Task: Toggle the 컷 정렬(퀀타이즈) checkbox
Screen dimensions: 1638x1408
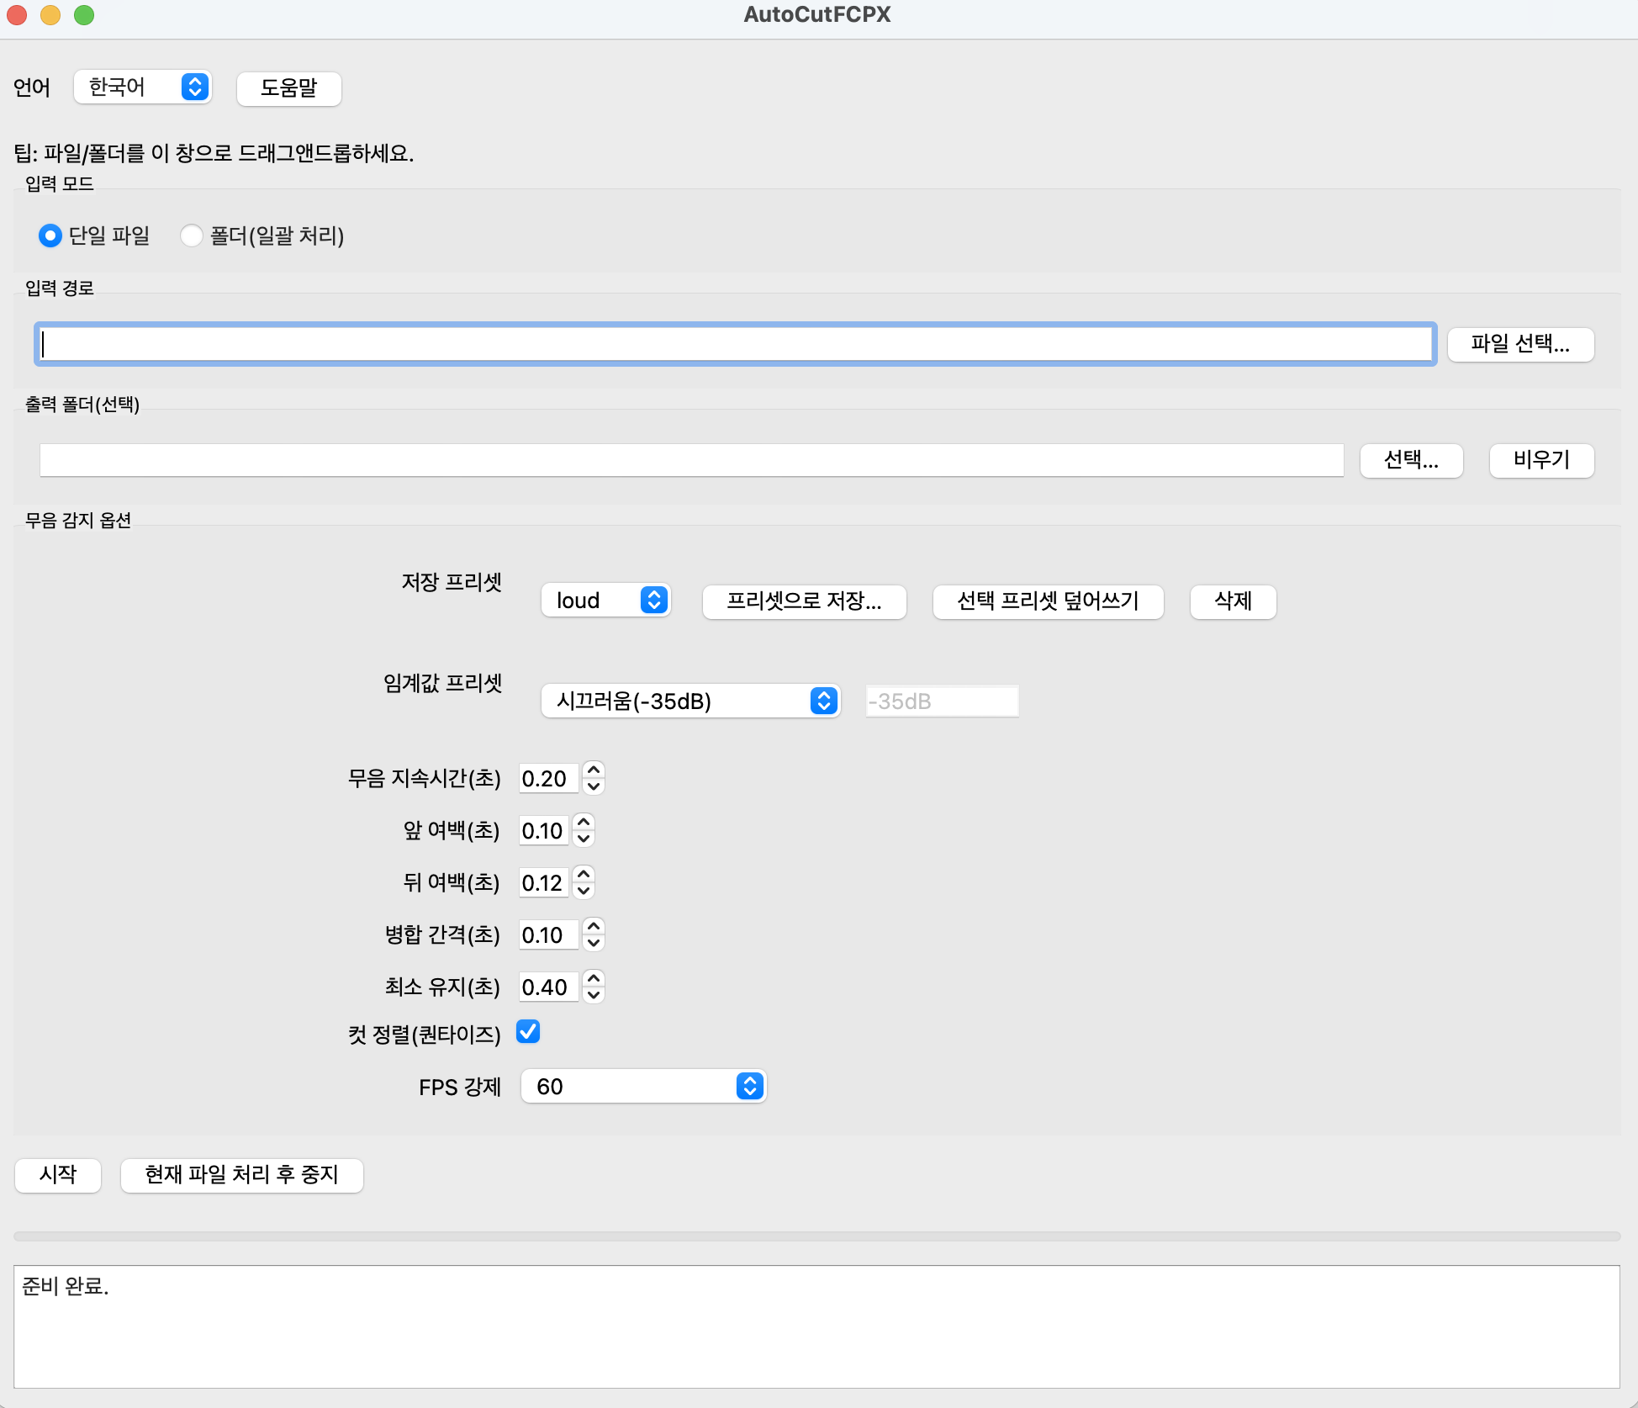Action: [528, 1031]
